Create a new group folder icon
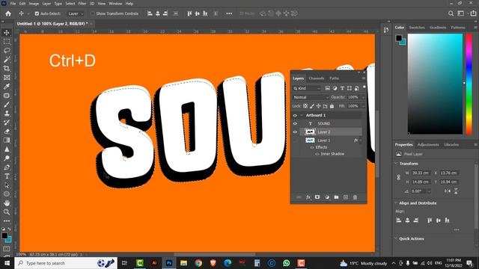 coord(336,197)
